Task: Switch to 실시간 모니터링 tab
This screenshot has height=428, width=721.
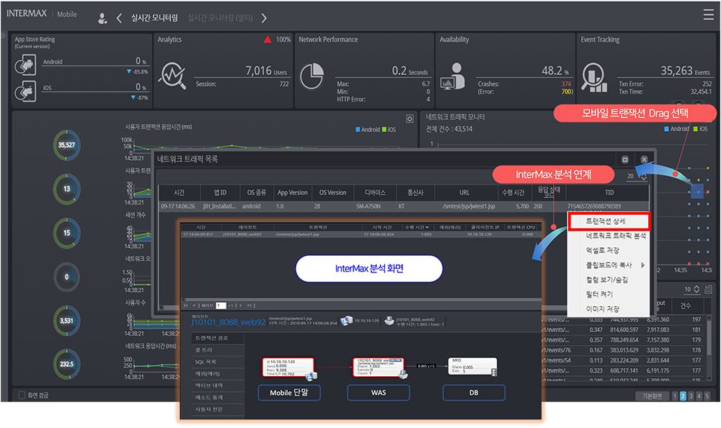Action: [x=154, y=18]
